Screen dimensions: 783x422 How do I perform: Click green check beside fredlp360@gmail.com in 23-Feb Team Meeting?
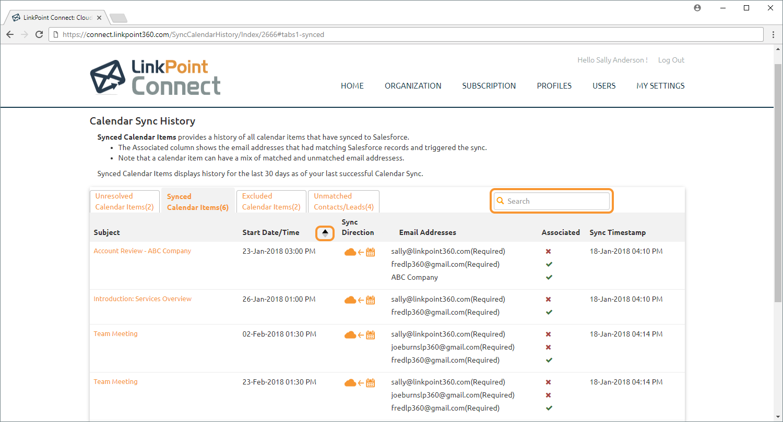pyautogui.click(x=549, y=408)
